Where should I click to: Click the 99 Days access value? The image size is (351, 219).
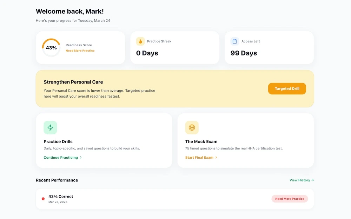(244, 53)
